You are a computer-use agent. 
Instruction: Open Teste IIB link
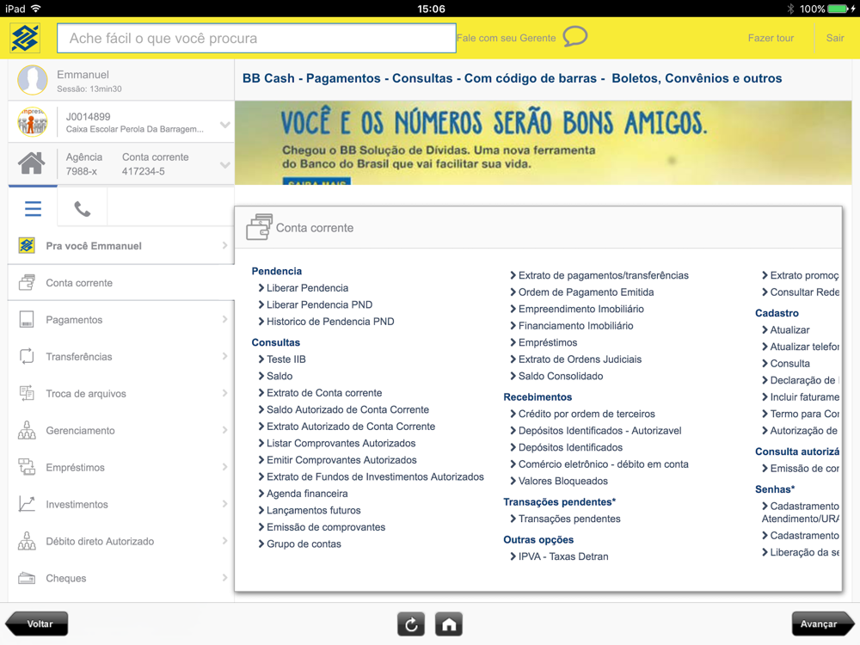point(286,359)
